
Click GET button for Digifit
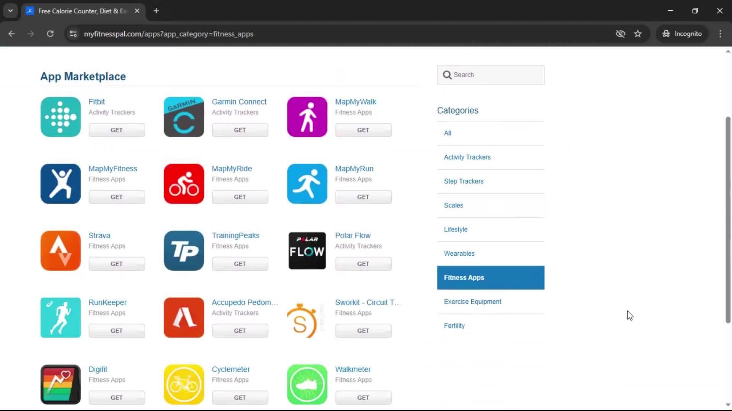(x=117, y=398)
